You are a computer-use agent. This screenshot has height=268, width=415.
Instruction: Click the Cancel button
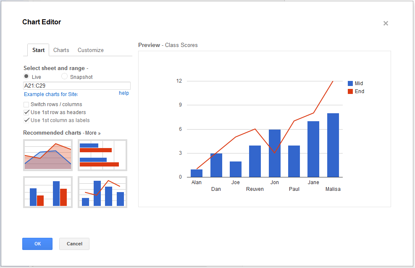(74, 244)
